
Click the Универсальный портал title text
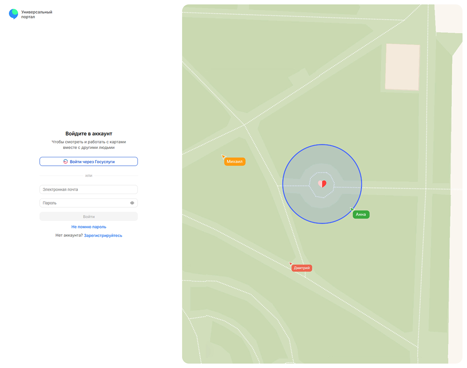[37, 15]
